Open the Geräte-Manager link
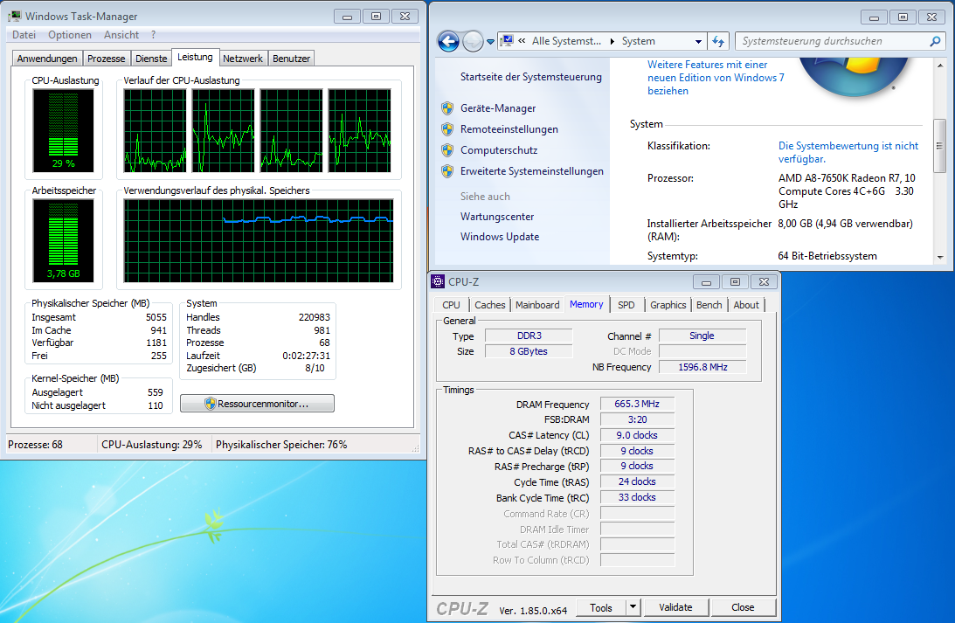 [498, 107]
